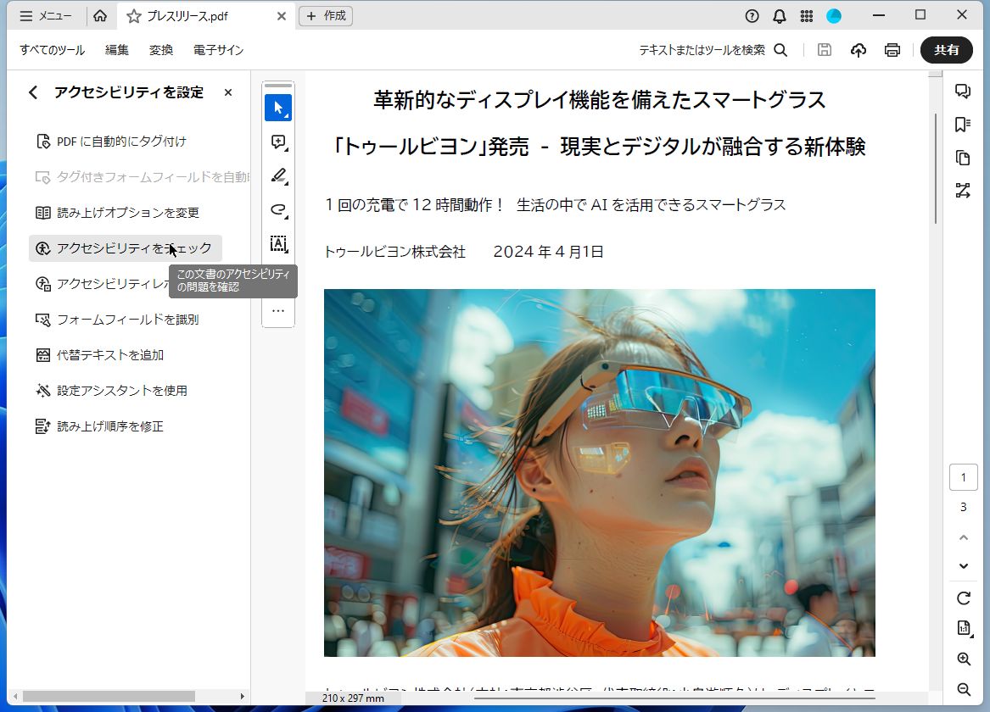Switch to the 作成 tab
Viewport: 990px width, 712px height.
(x=326, y=15)
